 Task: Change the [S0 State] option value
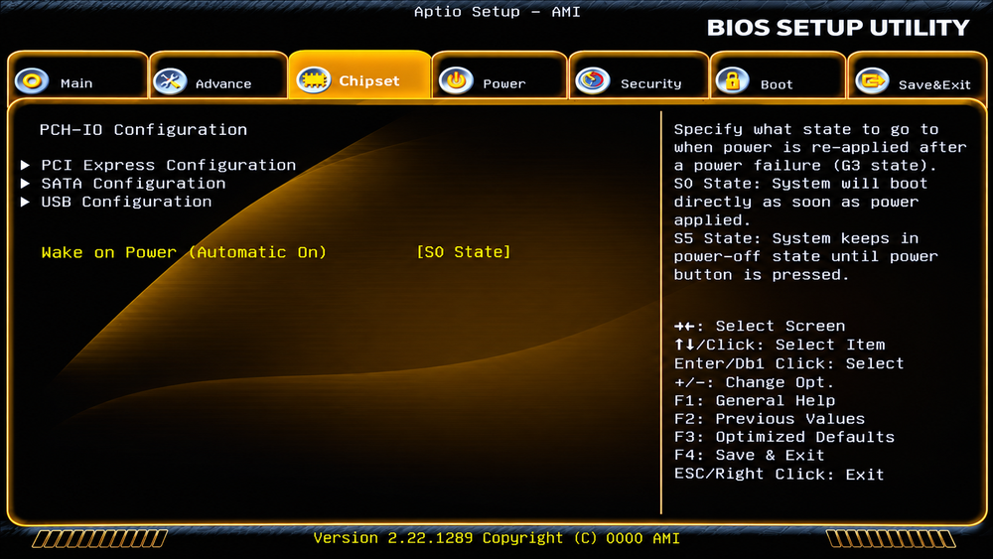pos(464,252)
